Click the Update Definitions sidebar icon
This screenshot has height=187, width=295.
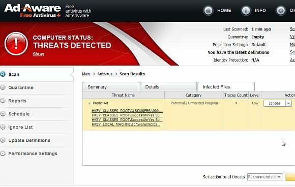(3, 140)
